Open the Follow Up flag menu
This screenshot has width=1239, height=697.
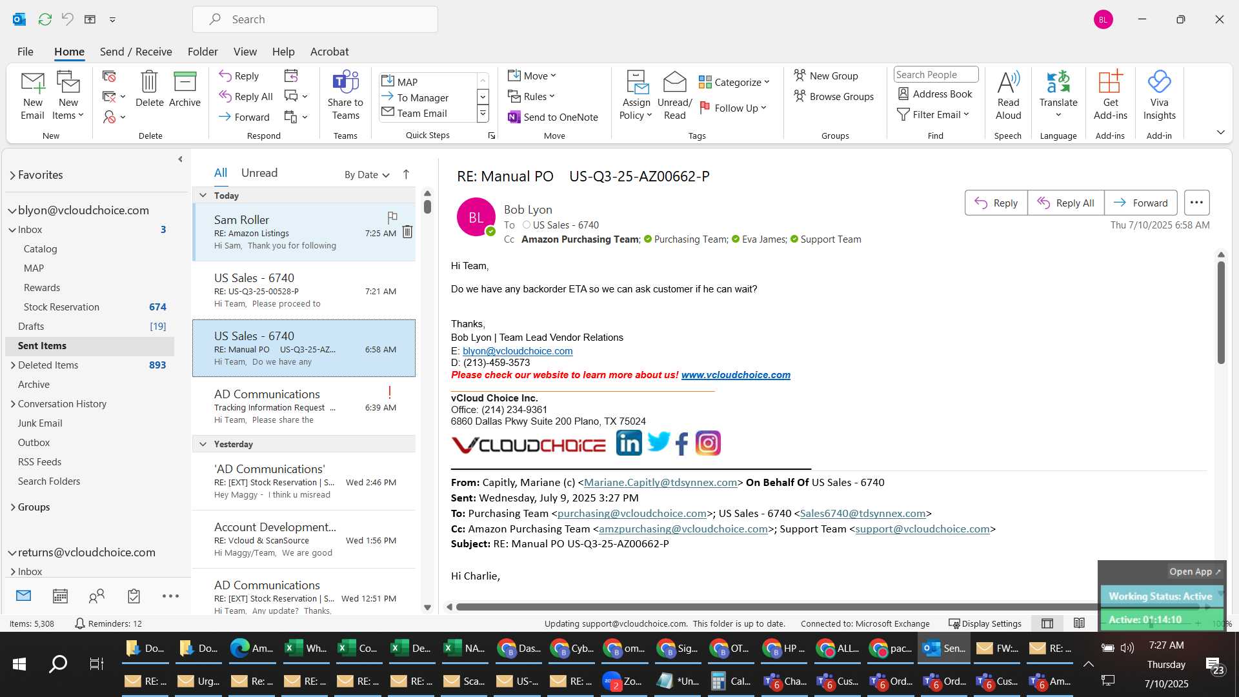[x=733, y=108]
